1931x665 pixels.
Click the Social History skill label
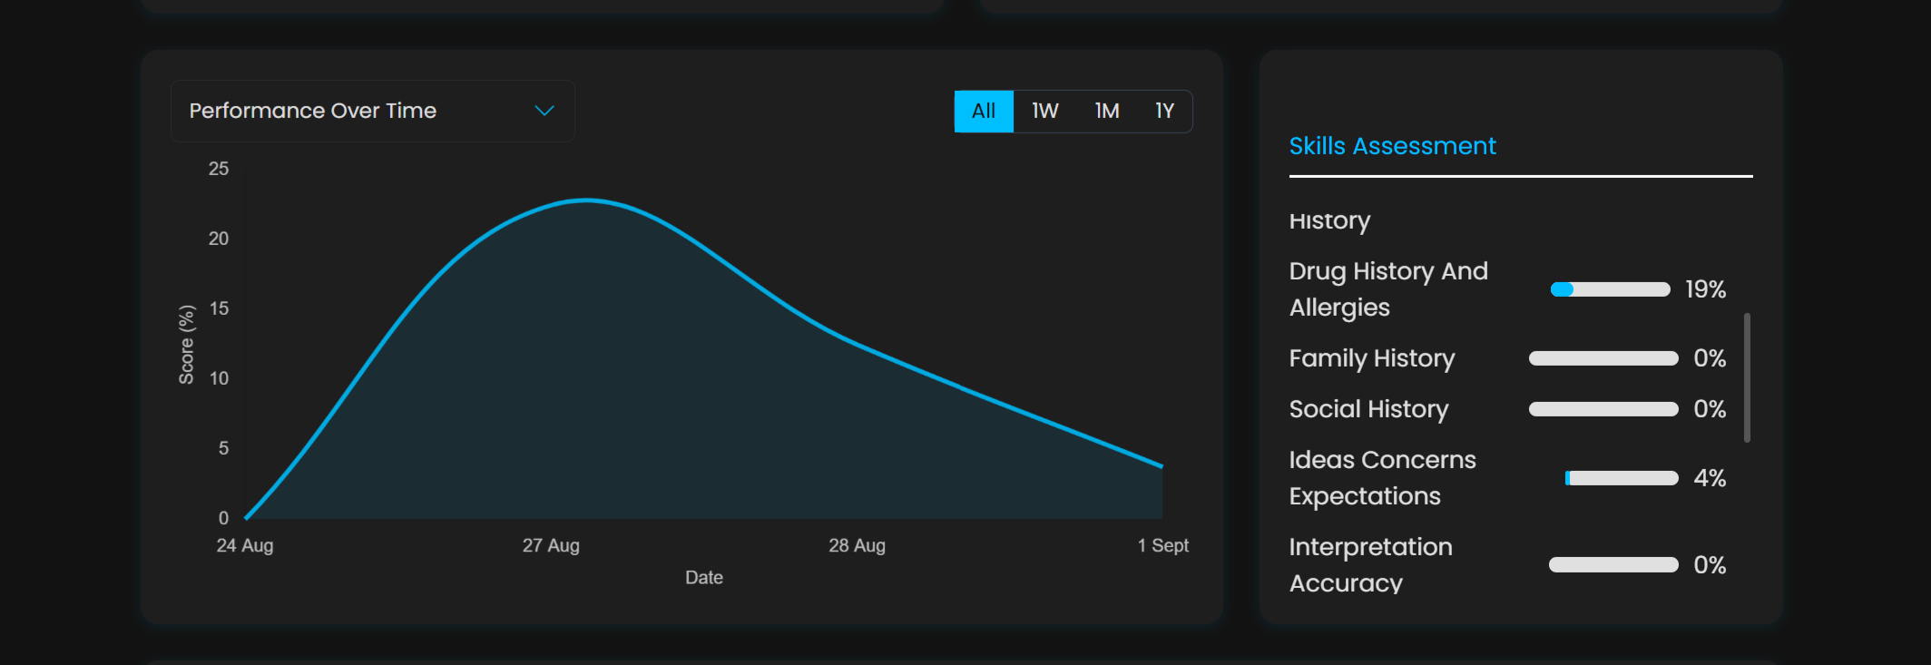click(x=1368, y=409)
